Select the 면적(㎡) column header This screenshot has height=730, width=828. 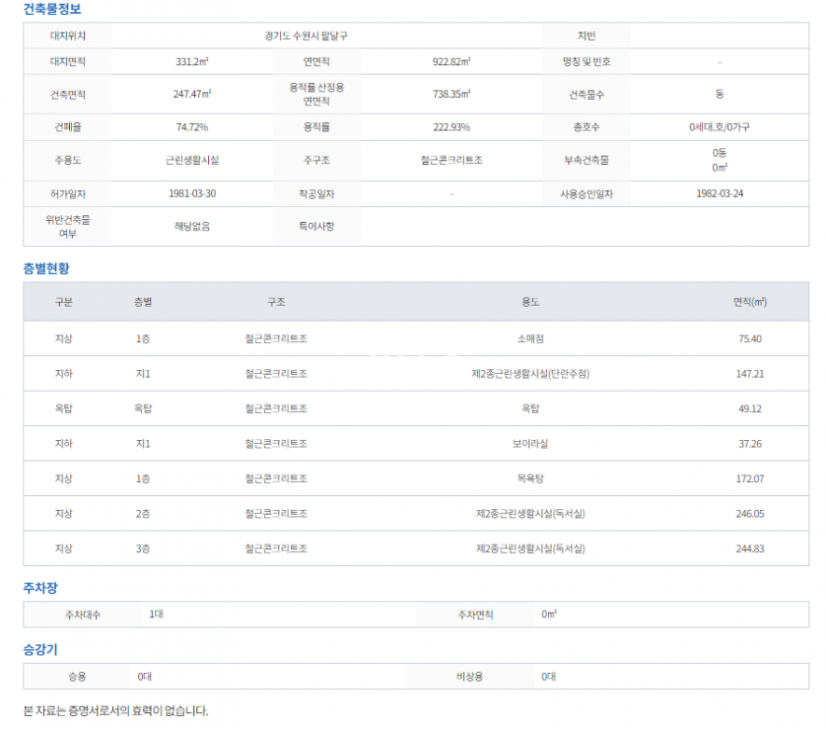point(750,302)
